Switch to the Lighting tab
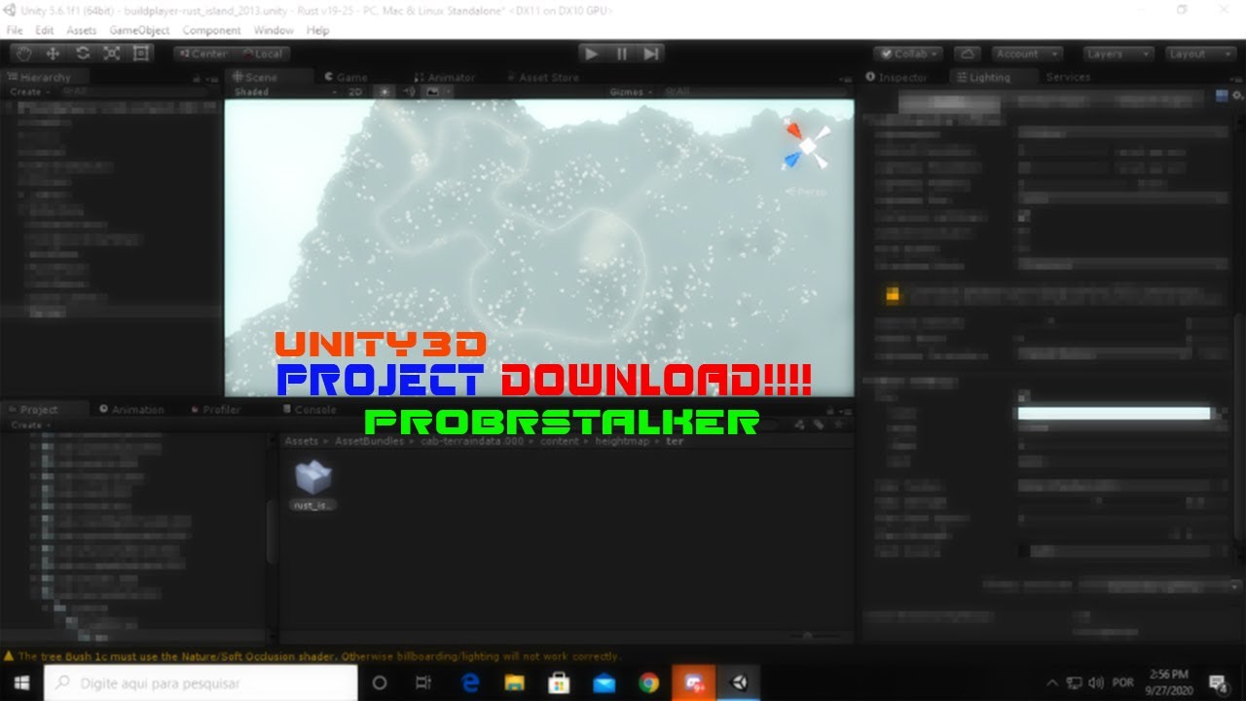 [983, 77]
